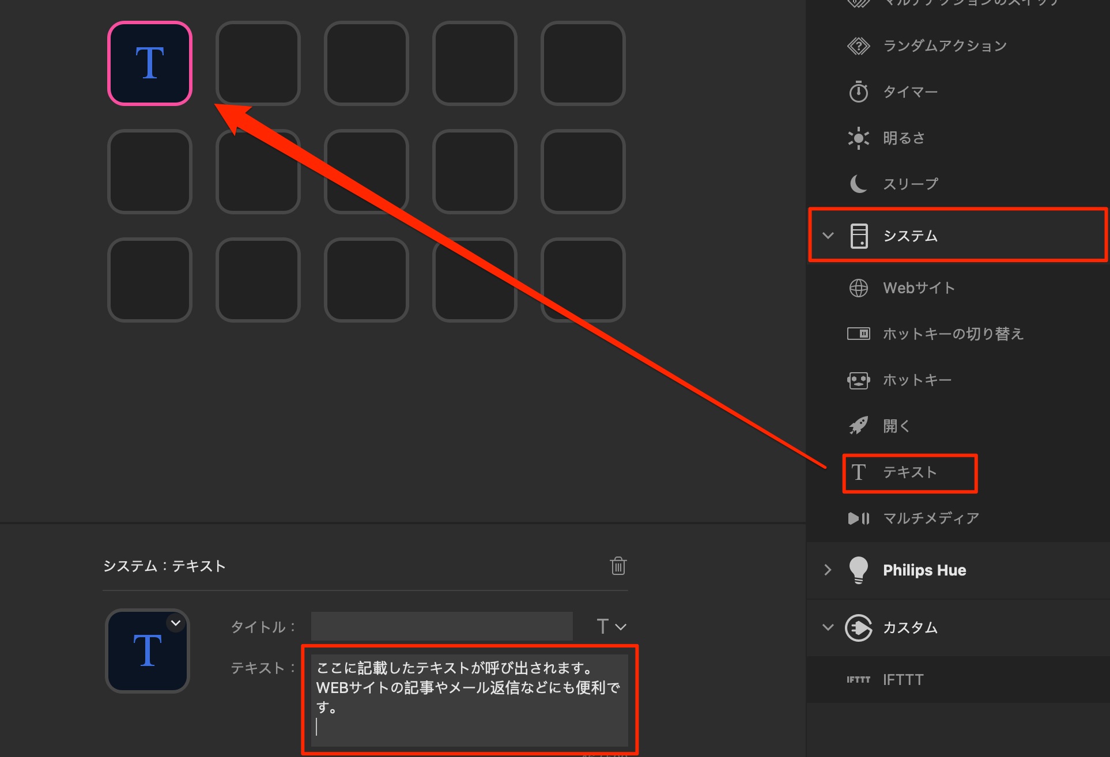Open the key icon chevron dropdown on preview

[176, 623]
